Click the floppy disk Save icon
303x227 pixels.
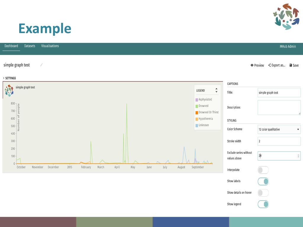[291, 65]
